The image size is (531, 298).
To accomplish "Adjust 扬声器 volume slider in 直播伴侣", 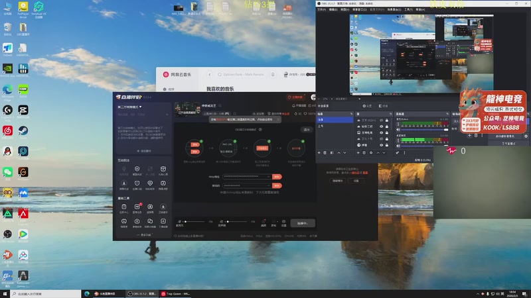I will coord(237,222).
